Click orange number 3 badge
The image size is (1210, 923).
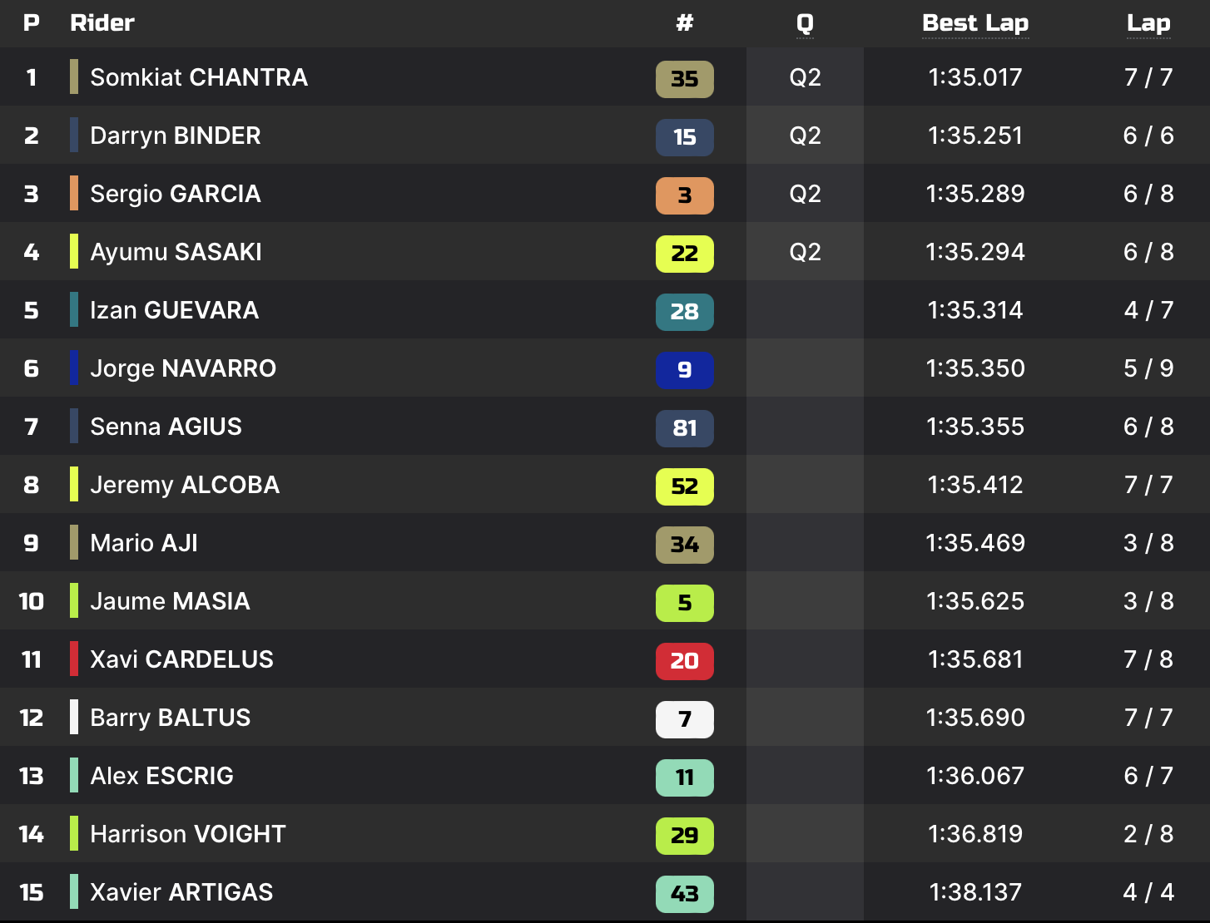tap(684, 195)
